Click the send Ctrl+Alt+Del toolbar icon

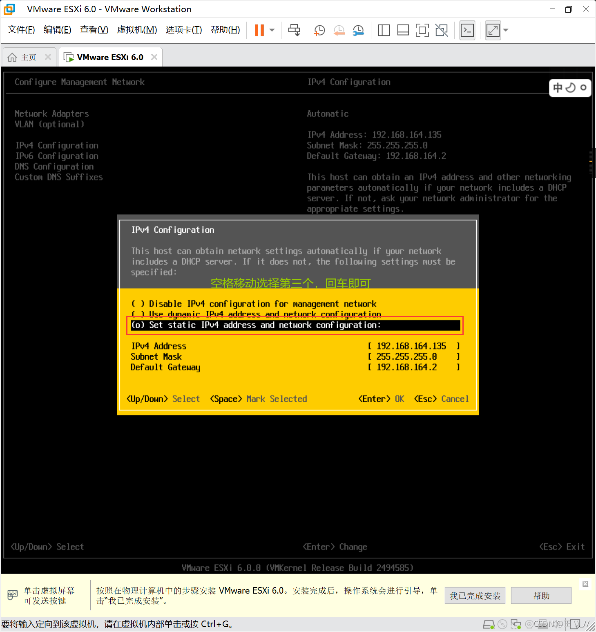(x=294, y=30)
